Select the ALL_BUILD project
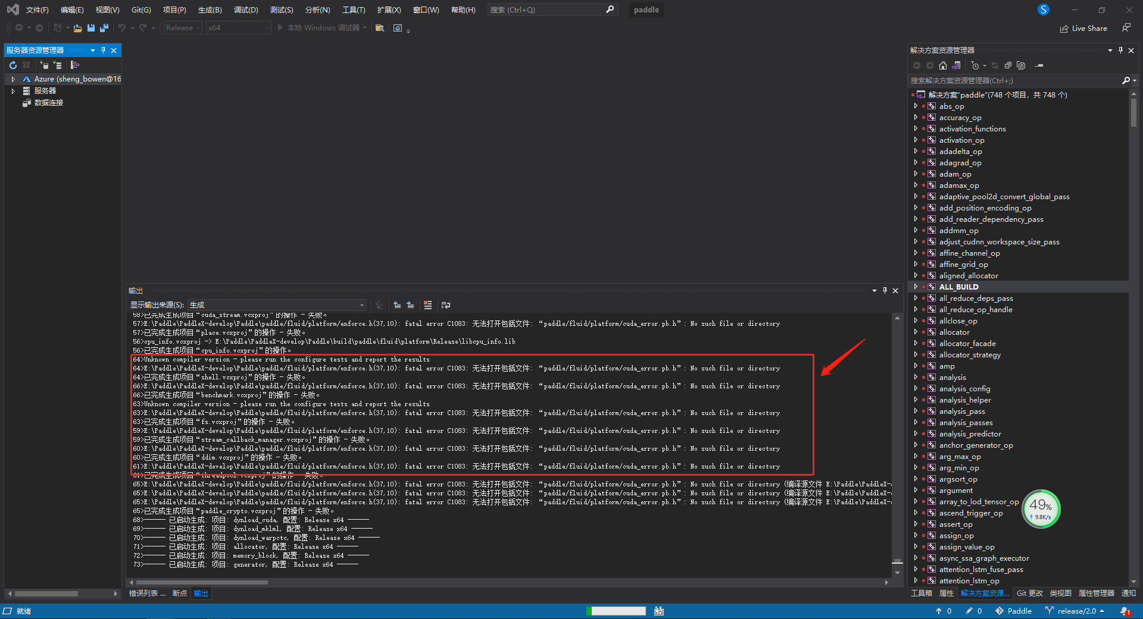This screenshot has height=619, width=1143. tap(958, 286)
